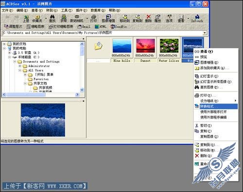
Task: Collapse the All Users folder node
Action: tap(20, 70)
